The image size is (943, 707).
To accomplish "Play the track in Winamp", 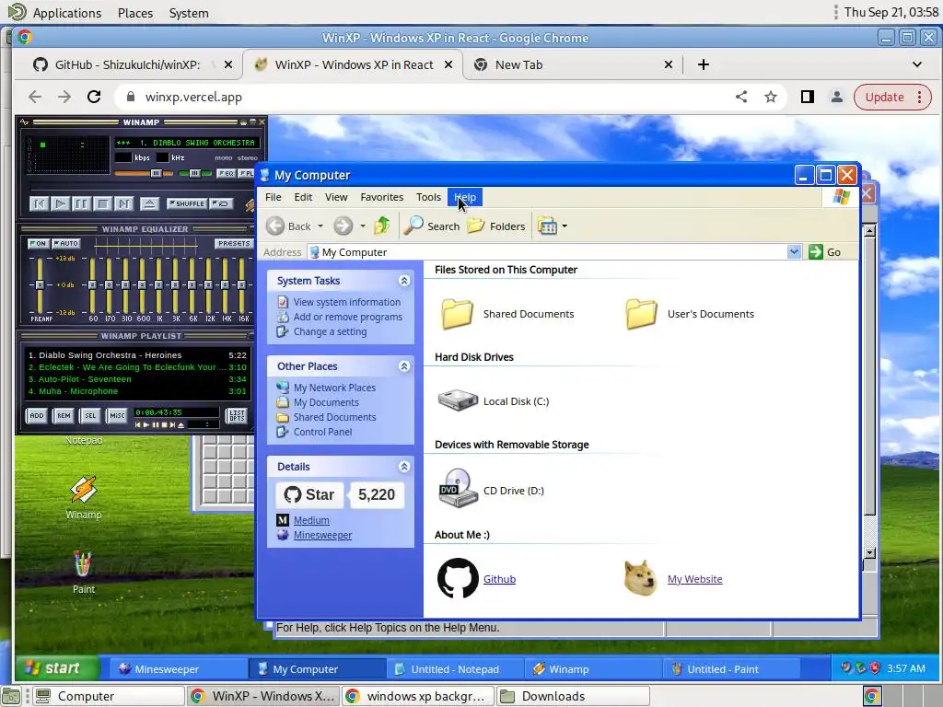I will (x=60, y=203).
